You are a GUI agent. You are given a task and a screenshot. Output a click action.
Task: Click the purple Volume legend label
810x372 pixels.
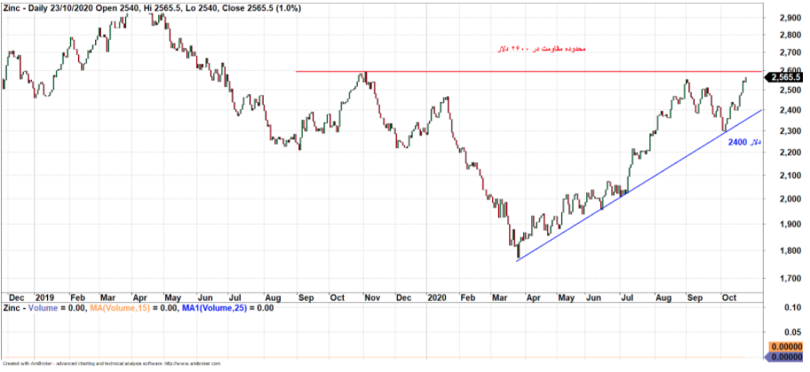click(43, 306)
